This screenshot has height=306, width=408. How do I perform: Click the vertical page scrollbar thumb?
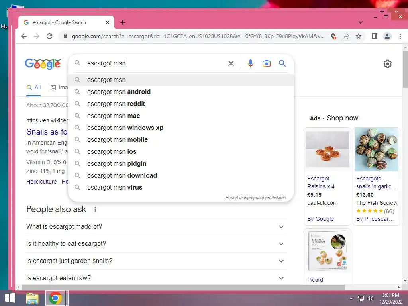pyautogui.click(x=405, y=69)
